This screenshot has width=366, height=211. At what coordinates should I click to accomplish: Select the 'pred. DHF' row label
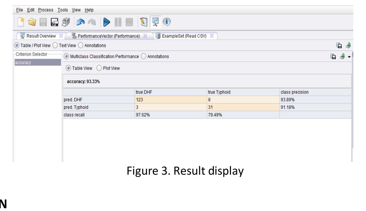(99, 100)
